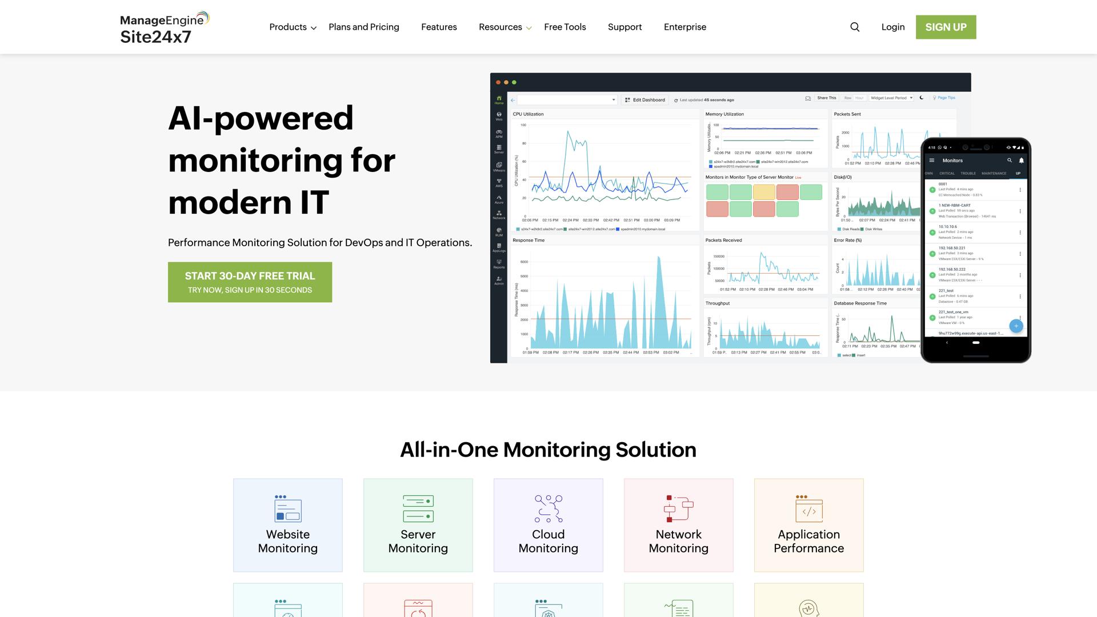Click the Support navigation link
The height and width of the screenshot is (617, 1097).
[x=624, y=27]
